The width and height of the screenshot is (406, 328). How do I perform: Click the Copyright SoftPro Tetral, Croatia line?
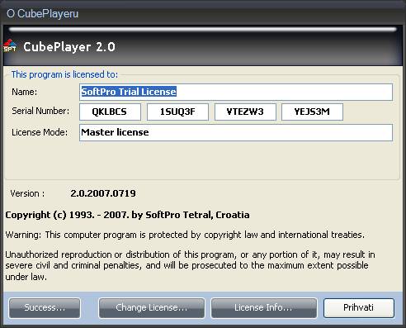tap(127, 215)
